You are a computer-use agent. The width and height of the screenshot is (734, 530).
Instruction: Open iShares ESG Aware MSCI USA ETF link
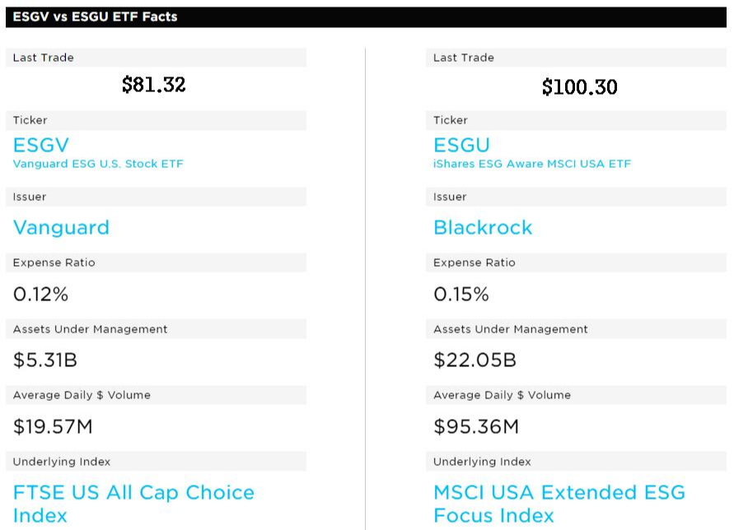[x=532, y=164]
